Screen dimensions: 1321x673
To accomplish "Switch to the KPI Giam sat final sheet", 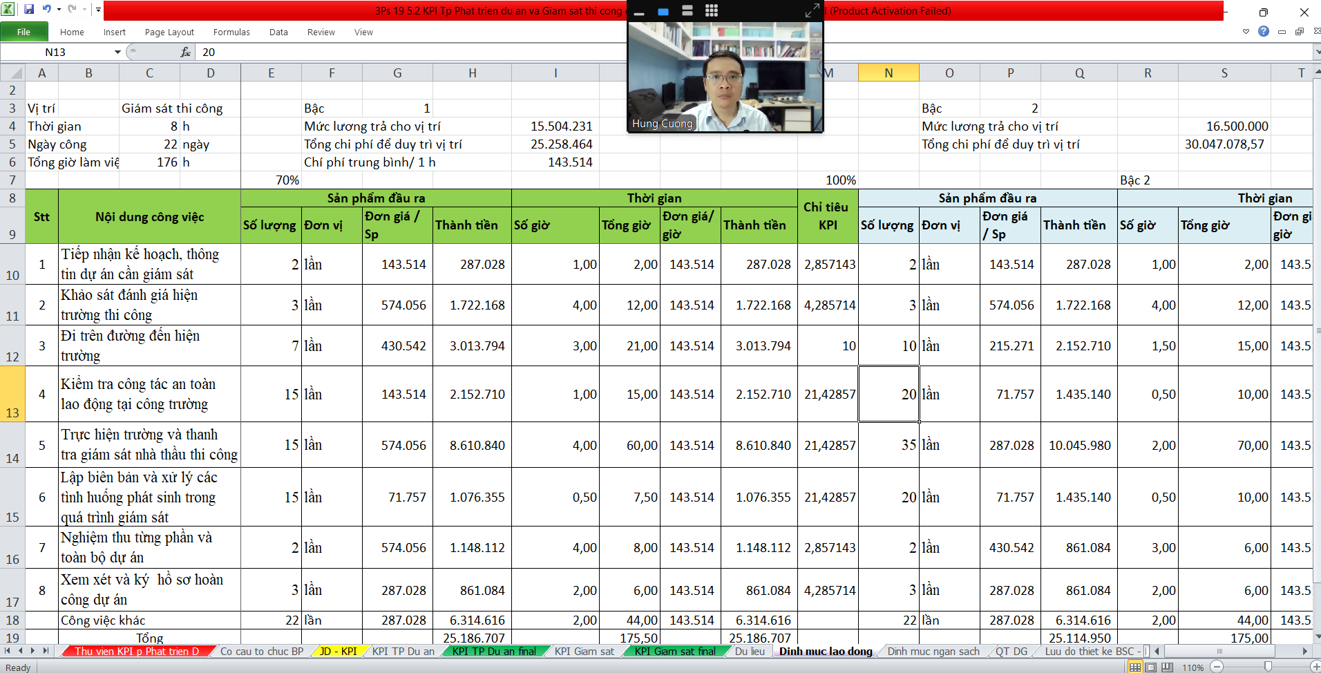I will (674, 652).
